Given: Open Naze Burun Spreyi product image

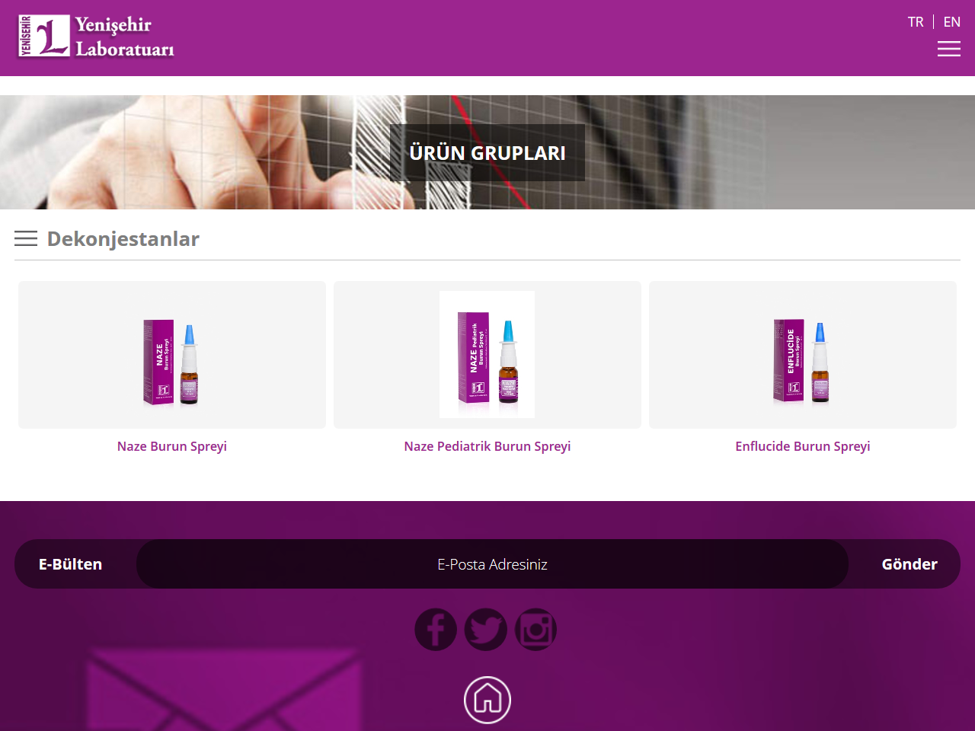Looking at the screenshot, I should tap(172, 355).
